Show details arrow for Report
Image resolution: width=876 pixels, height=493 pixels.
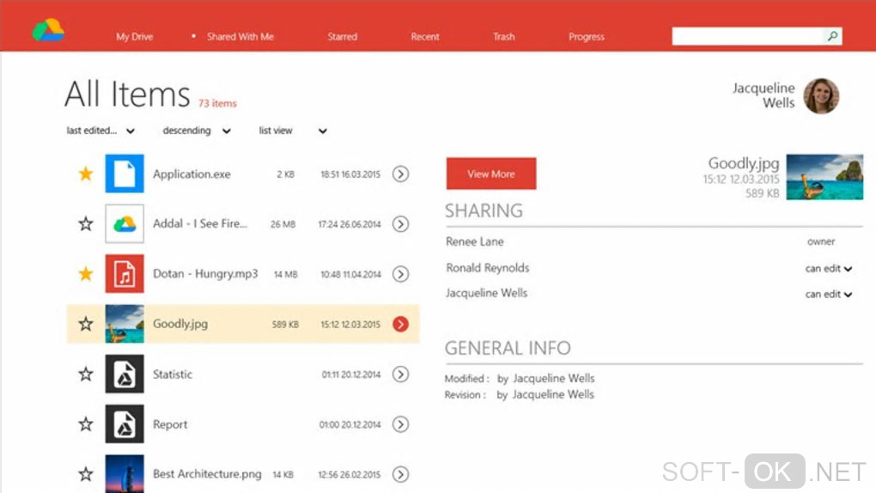point(400,424)
